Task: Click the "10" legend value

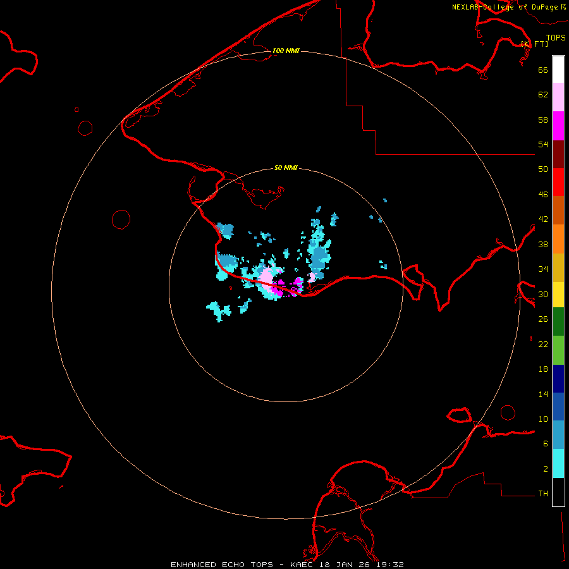Action: tap(543, 419)
